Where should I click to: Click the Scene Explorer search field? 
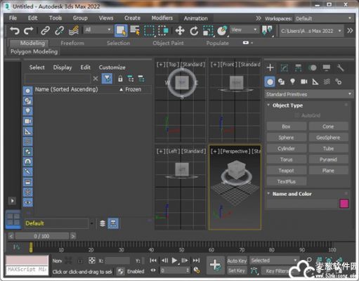[x=58, y=79]
